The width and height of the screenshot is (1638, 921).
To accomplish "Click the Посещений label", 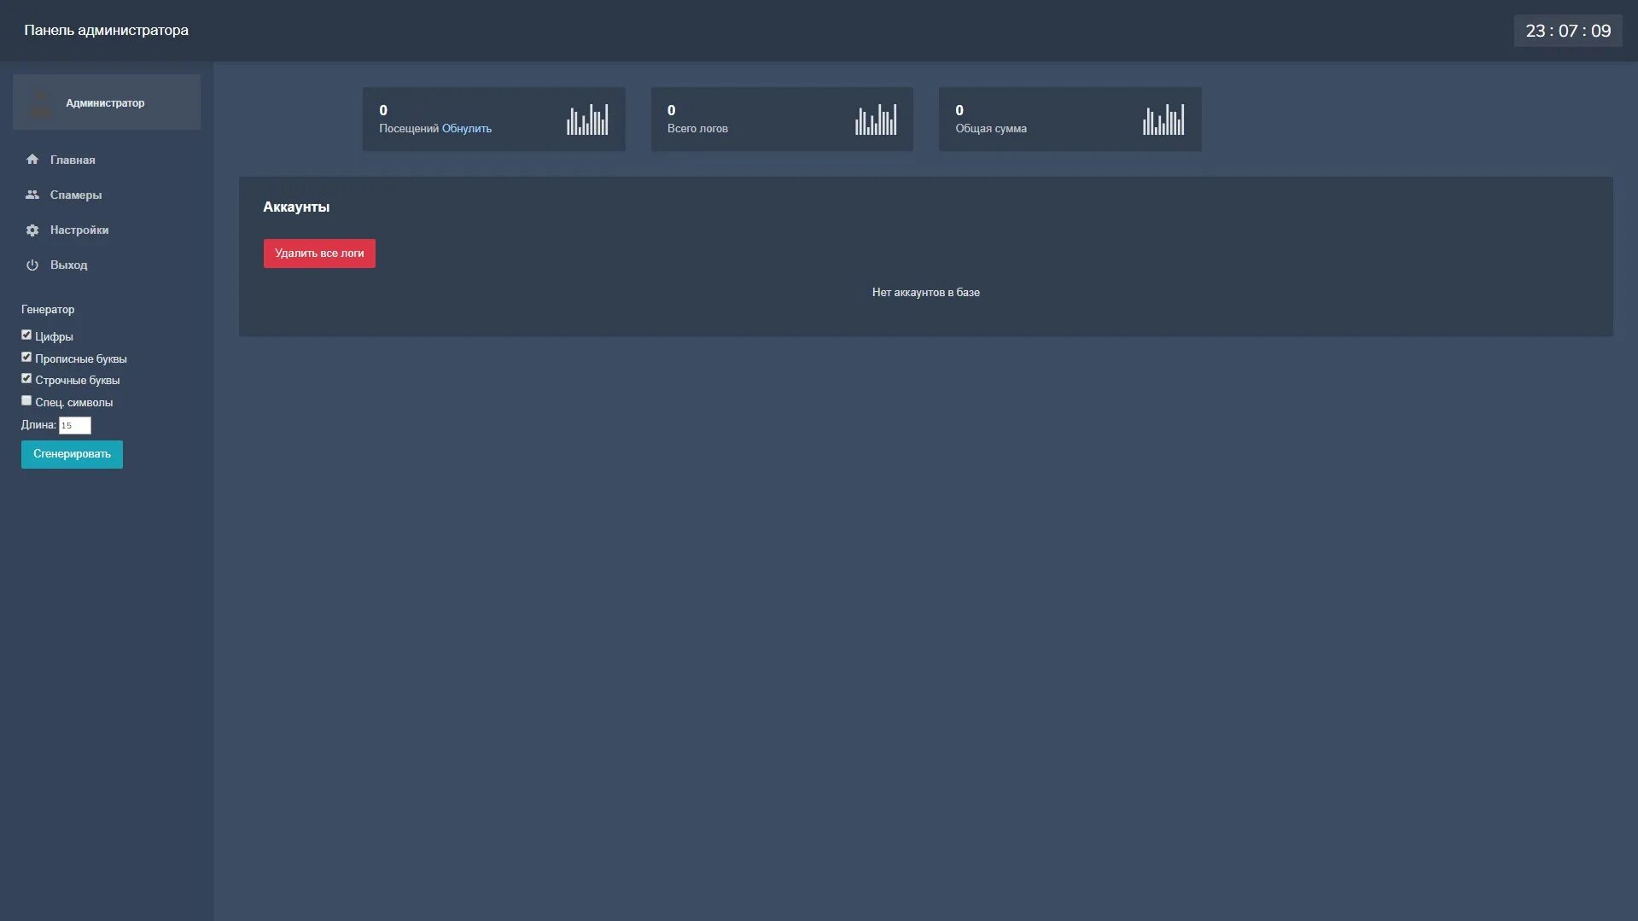I will [409, 129].
